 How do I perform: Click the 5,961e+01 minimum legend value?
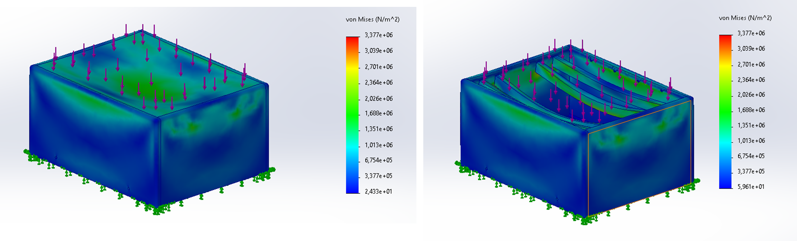tap(751, 187)
